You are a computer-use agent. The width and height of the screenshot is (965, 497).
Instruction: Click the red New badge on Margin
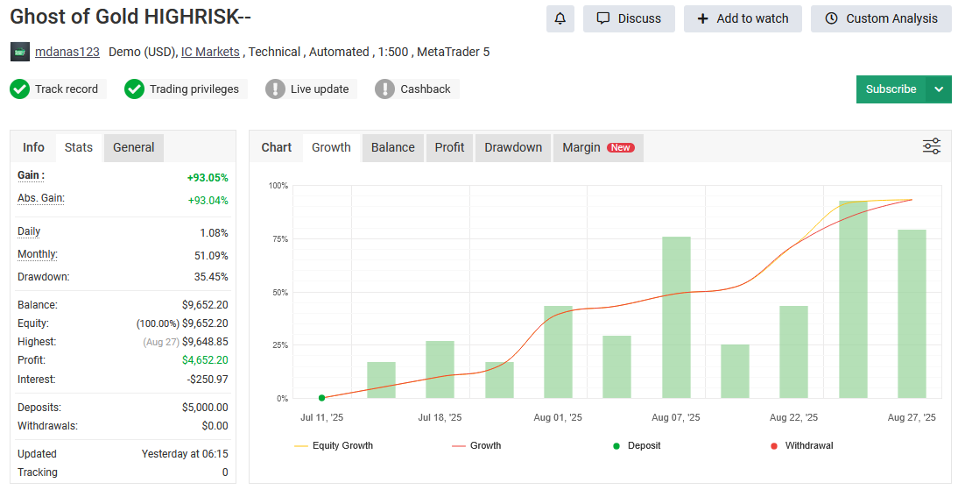(x=620, y=148)
